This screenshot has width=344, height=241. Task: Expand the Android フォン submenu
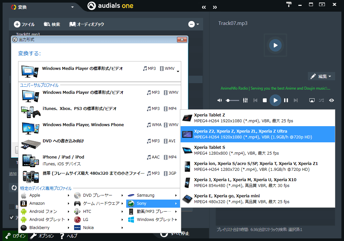point(46,211)
